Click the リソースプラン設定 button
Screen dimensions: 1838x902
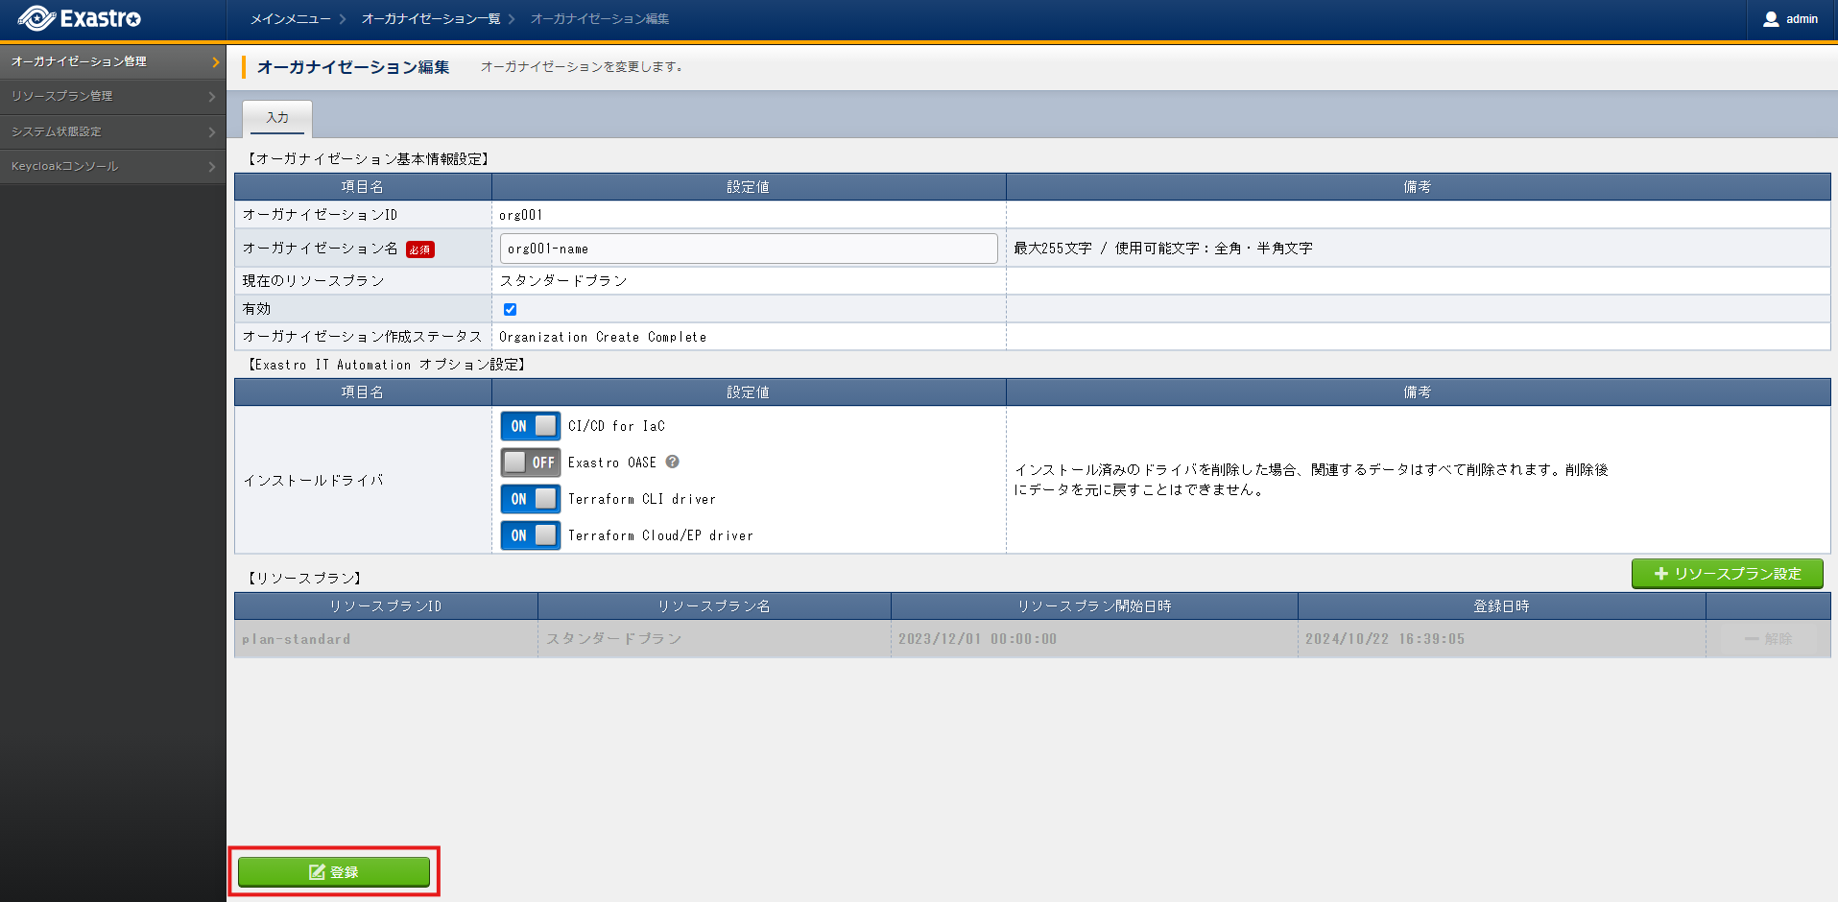click(1727, 574)
